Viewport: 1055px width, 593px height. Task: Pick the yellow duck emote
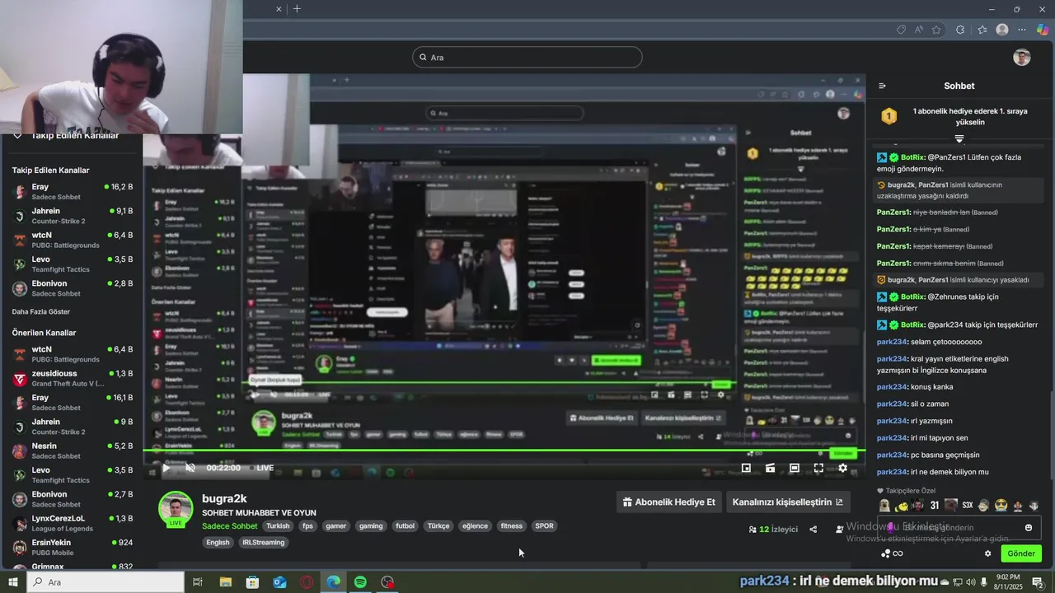(x=902, y=506)
